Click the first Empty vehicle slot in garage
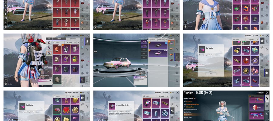The height and width of the screenshot is (121, 273). pos(144,50)
